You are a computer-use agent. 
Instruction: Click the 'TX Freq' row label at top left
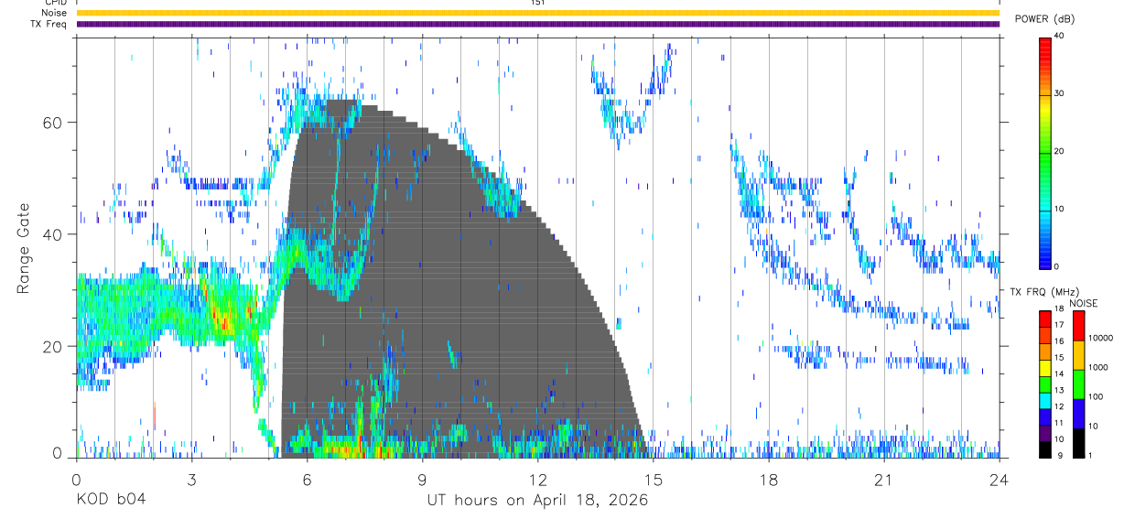[x=49, y=24]
